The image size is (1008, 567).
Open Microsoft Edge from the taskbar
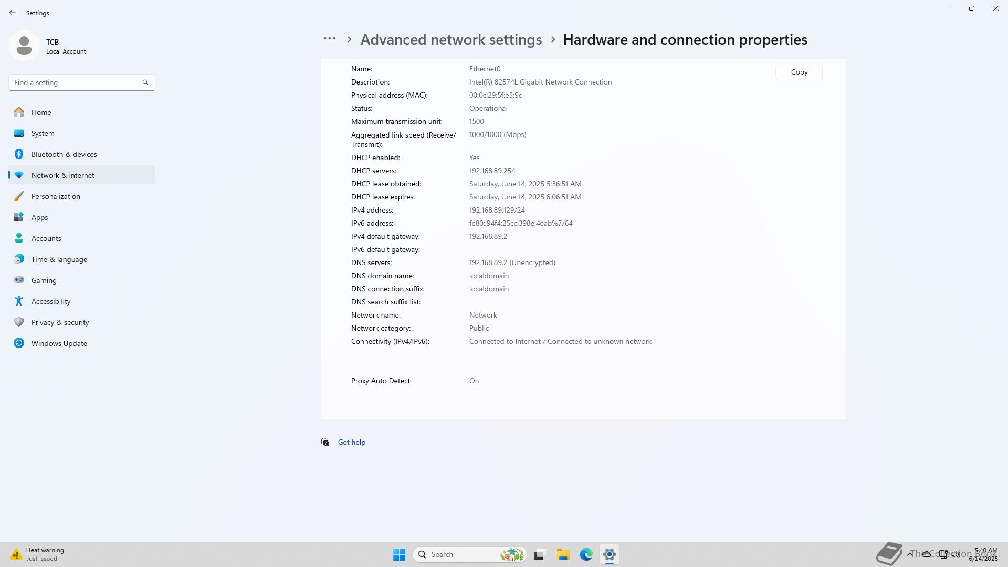point(586,554)
